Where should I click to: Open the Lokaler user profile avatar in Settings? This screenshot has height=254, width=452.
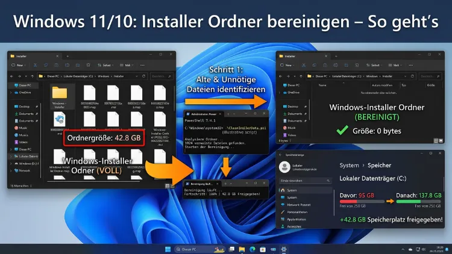(284, 167)
